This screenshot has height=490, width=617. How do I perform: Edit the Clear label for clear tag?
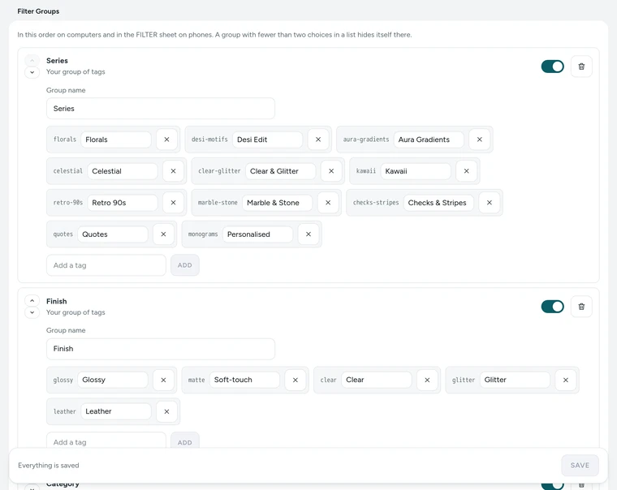tap(377, 380)
